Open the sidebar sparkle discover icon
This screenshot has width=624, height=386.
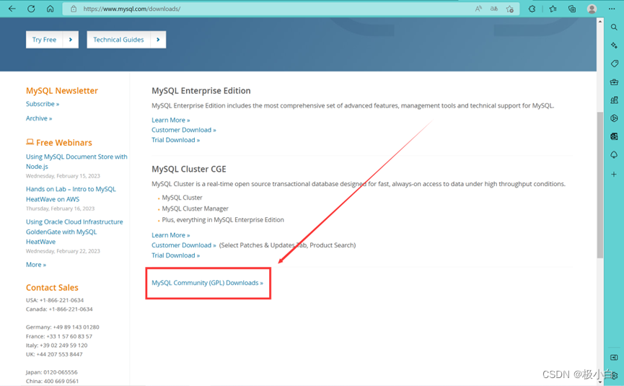pyautogui.click(x=614, y=45)
